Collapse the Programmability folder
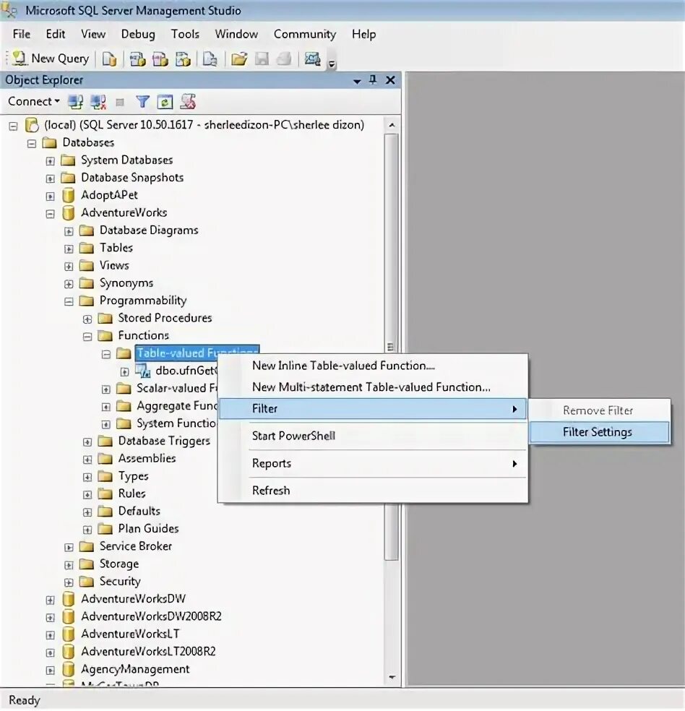Viewport: 685px width, 711px height. tap(69, 301)
